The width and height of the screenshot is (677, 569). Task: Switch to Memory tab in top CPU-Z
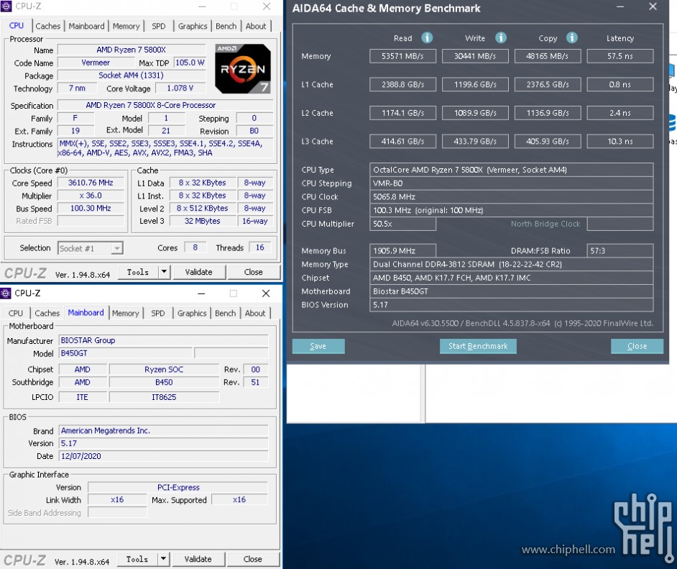126,26
